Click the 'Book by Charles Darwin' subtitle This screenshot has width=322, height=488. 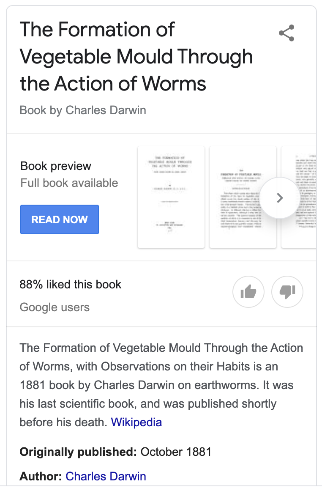click(83, 110)
